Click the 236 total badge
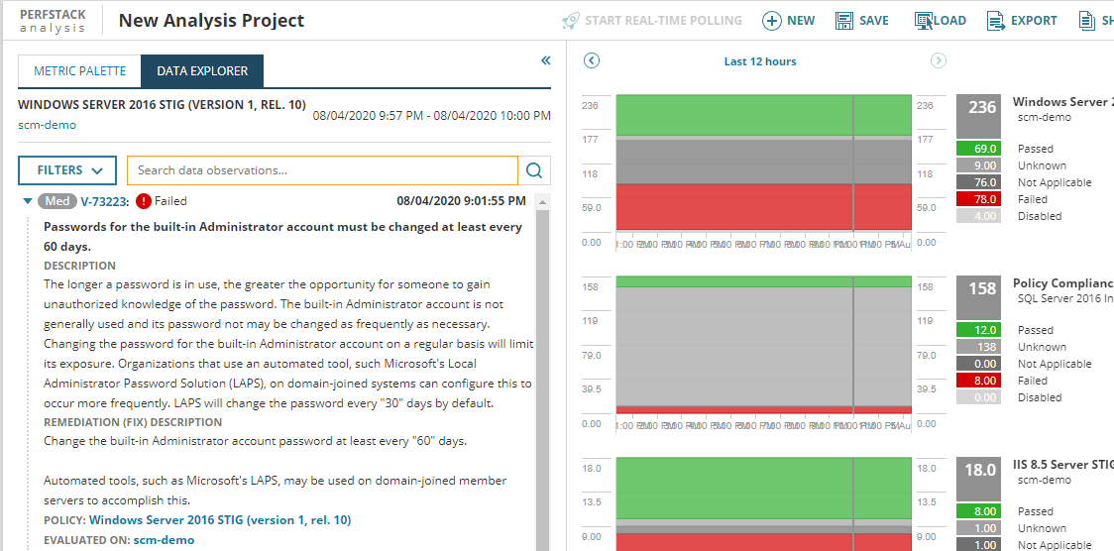Screen dimensions: 1114x551 click(978, 117)
